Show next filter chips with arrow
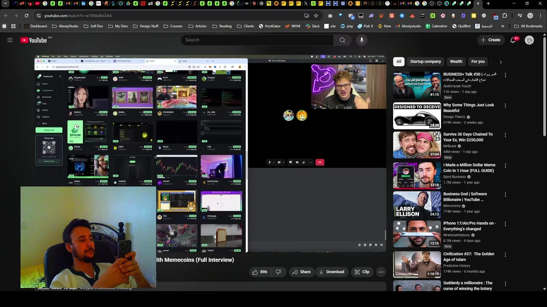 pos(500,62)
